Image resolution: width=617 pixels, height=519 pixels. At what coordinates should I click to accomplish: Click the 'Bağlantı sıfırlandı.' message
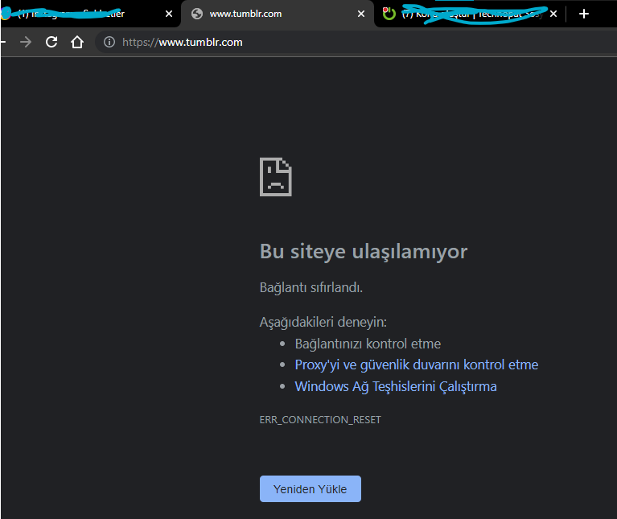[x=311, y=287]
